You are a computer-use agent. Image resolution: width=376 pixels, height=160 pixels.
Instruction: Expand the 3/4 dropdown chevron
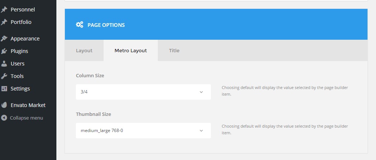(201, 92)
